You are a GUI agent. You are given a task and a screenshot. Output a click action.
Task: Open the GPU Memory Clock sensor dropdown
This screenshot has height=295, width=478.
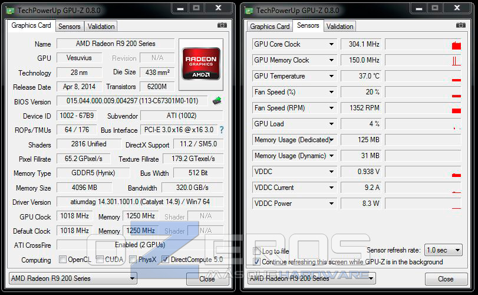tap(331, 60)
